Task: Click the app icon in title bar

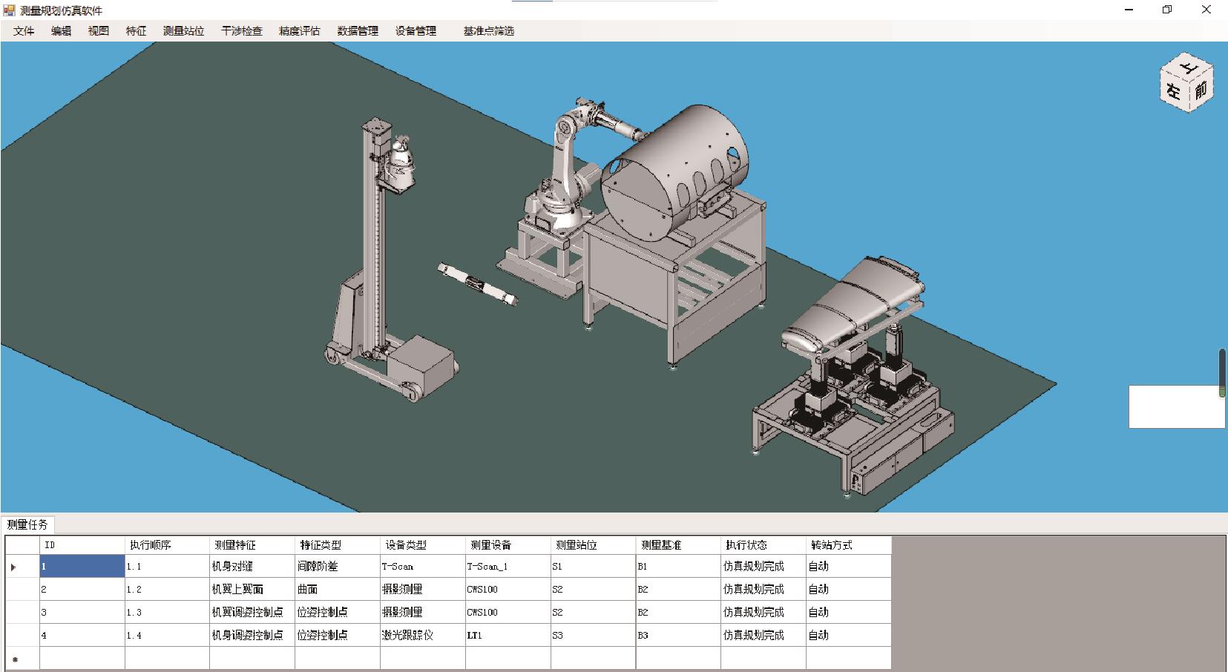Action: 9,10
